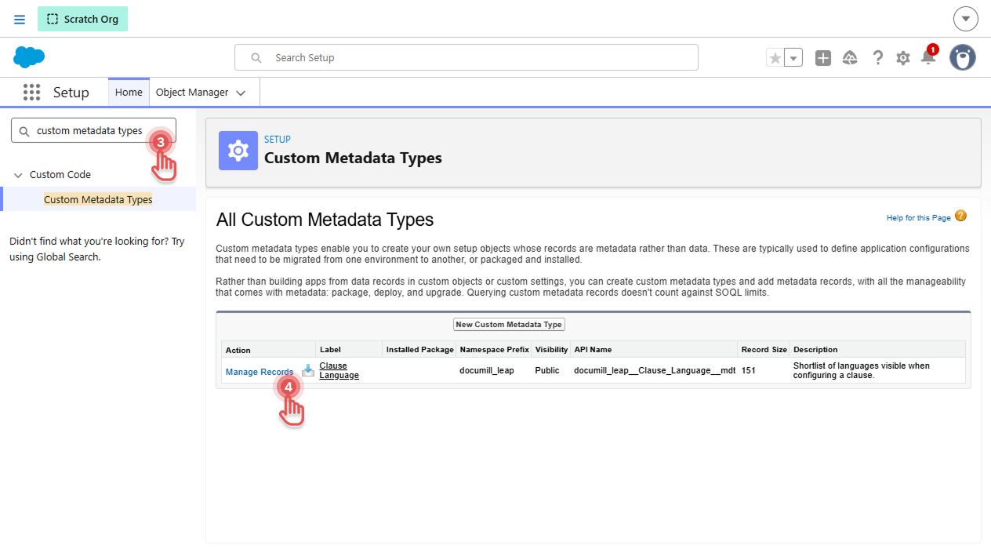Click the favorites star icon
991x553 pixels.
775,57
